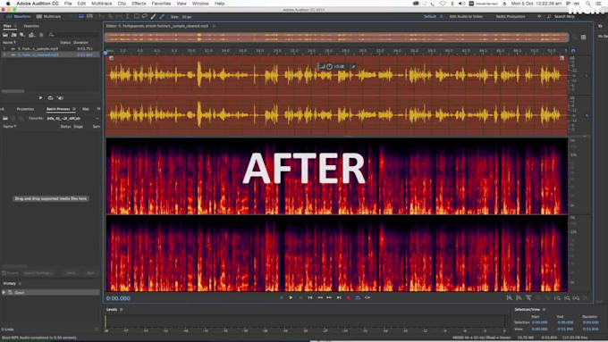
Task: Open the History panel menu
Action: point(20,284)
